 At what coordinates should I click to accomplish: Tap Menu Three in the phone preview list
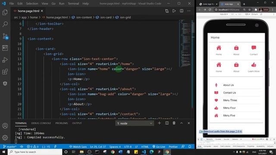[230, 100]
